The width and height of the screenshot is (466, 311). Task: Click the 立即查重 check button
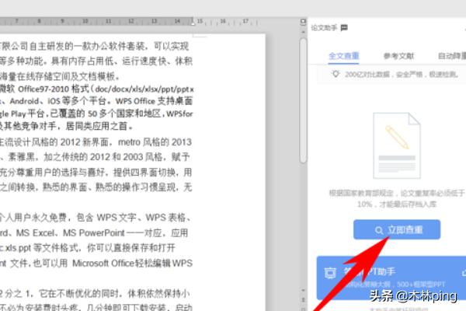coord(396,229)
